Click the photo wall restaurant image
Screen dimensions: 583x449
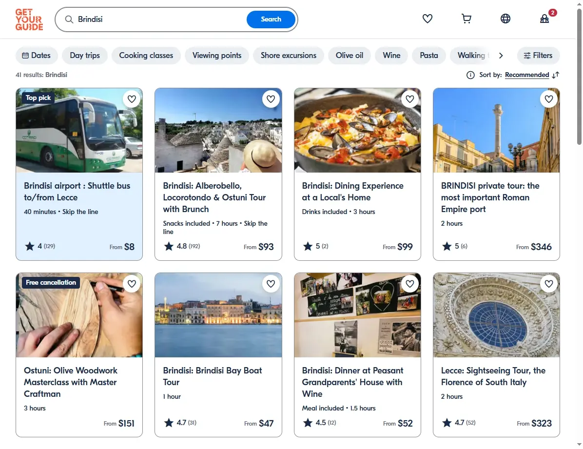pyautogui.click(x=357, y=315)
